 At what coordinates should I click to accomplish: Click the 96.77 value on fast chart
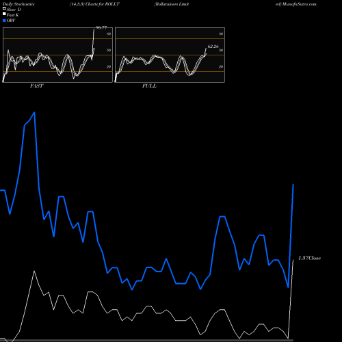click(101, 27)
